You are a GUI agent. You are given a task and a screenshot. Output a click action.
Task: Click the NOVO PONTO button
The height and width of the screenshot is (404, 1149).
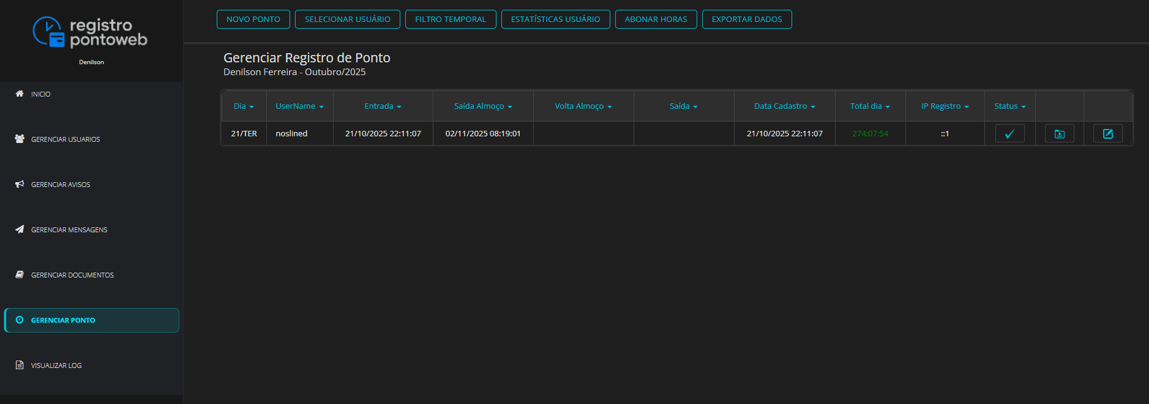pyautogui.click(x=253, y=20)
